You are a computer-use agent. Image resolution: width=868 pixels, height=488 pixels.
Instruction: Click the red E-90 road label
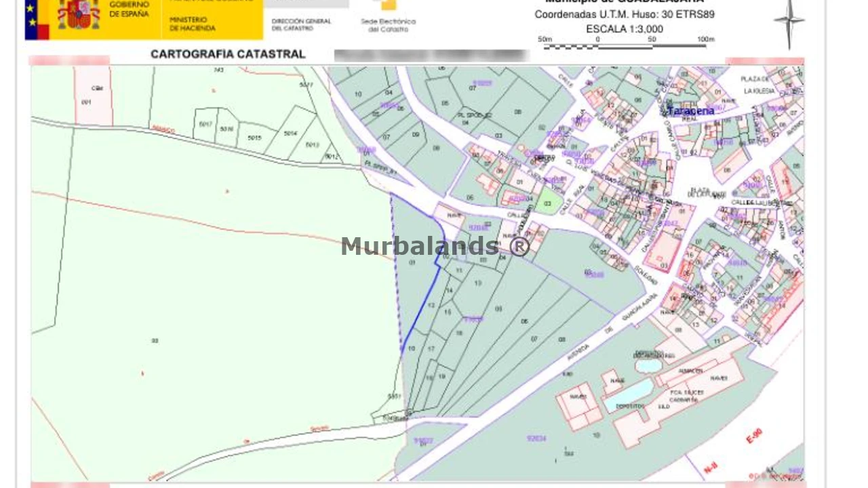(x=754, y=436)
